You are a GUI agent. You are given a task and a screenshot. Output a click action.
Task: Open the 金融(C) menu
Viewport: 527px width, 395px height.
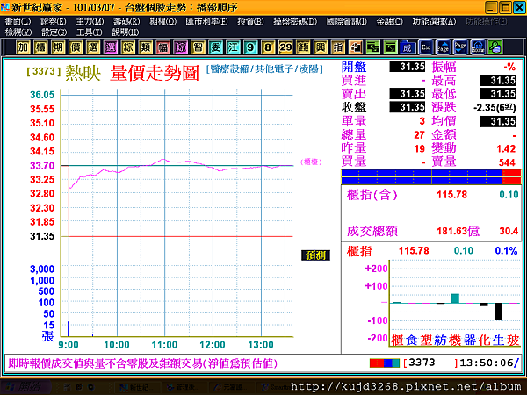[389, 21]
